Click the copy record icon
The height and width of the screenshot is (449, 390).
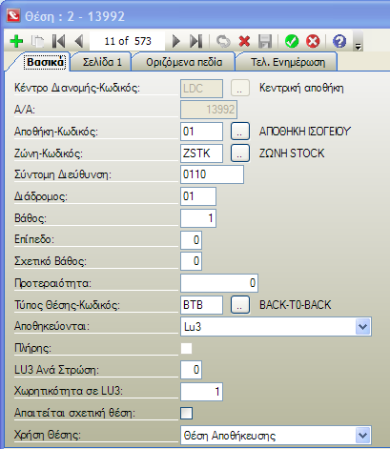(37, 41)
